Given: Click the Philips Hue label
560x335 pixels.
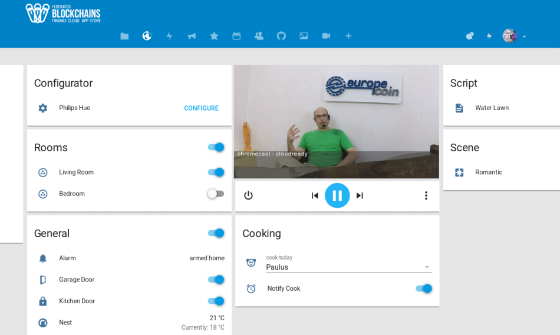Looking at the screenshot, I should [x=74, y=108].
